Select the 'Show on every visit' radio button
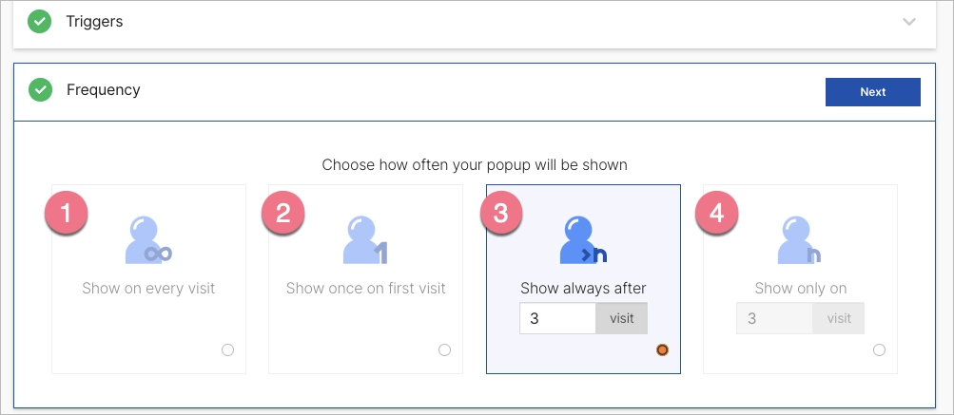 pyautogui.click(x=227, y=349)
